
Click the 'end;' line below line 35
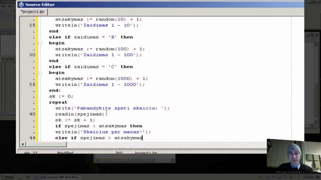click(55, 90)
